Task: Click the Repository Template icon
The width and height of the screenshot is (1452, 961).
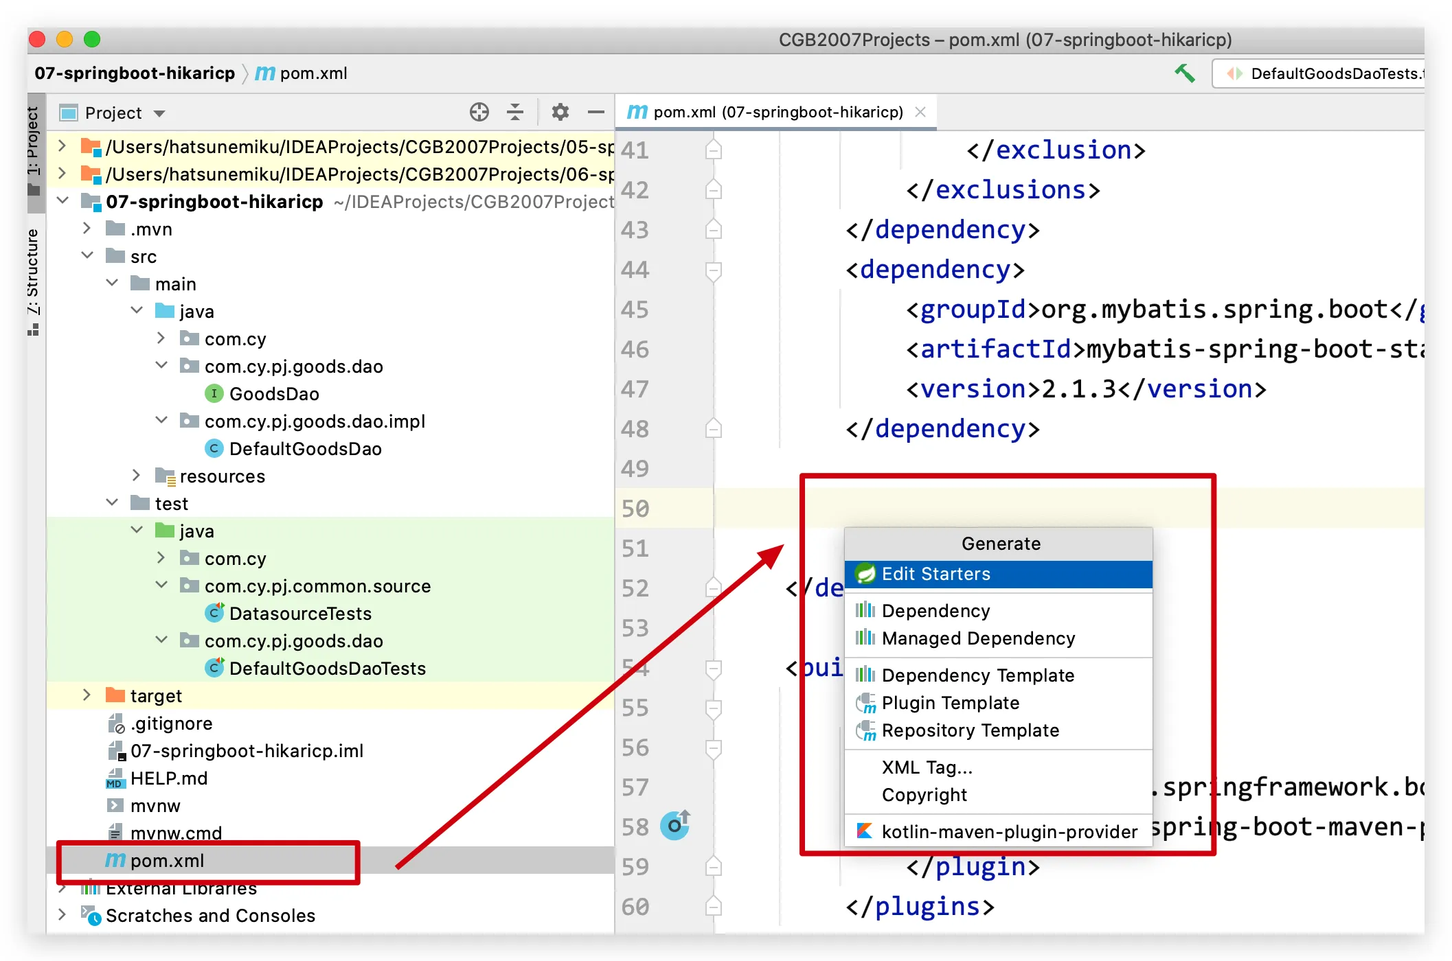Action: pyautogui.click(x=865, y=730)
